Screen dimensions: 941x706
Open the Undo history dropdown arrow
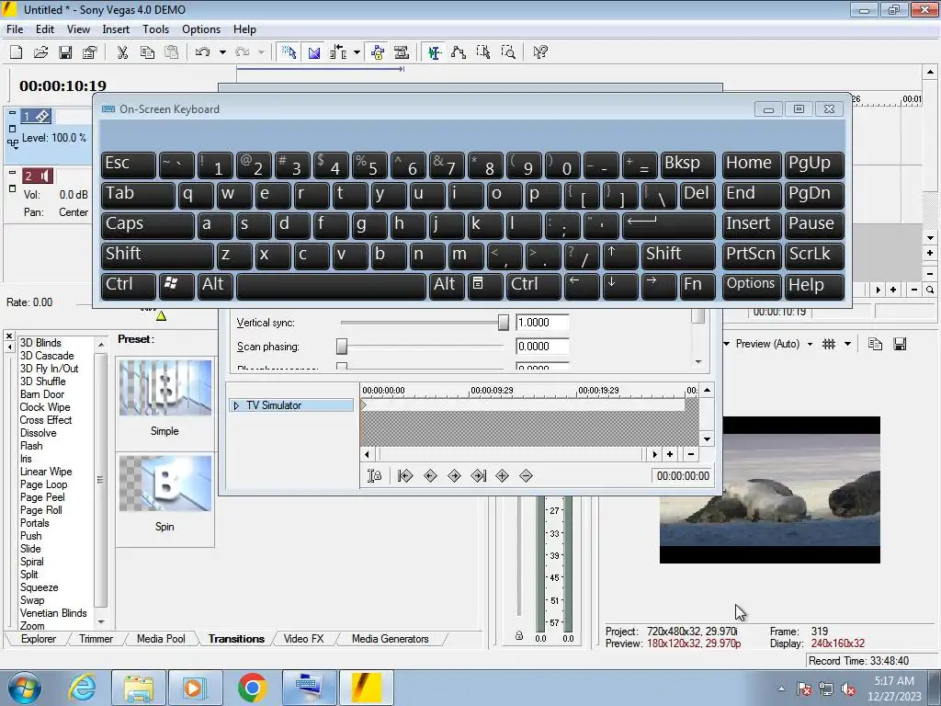click(222, 52)
